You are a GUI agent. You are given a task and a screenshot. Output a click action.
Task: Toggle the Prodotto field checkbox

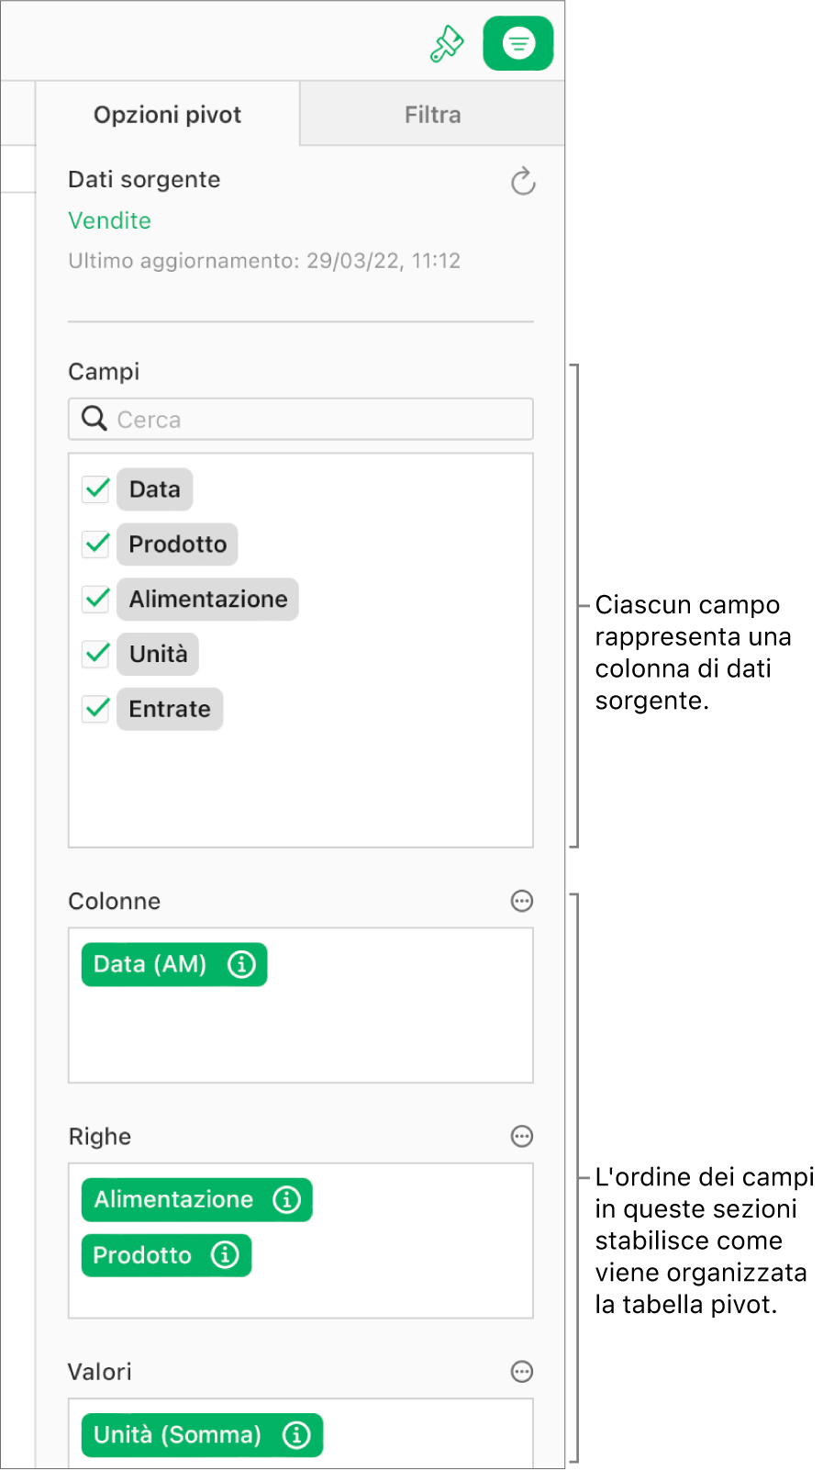click(x=95, y=544)
